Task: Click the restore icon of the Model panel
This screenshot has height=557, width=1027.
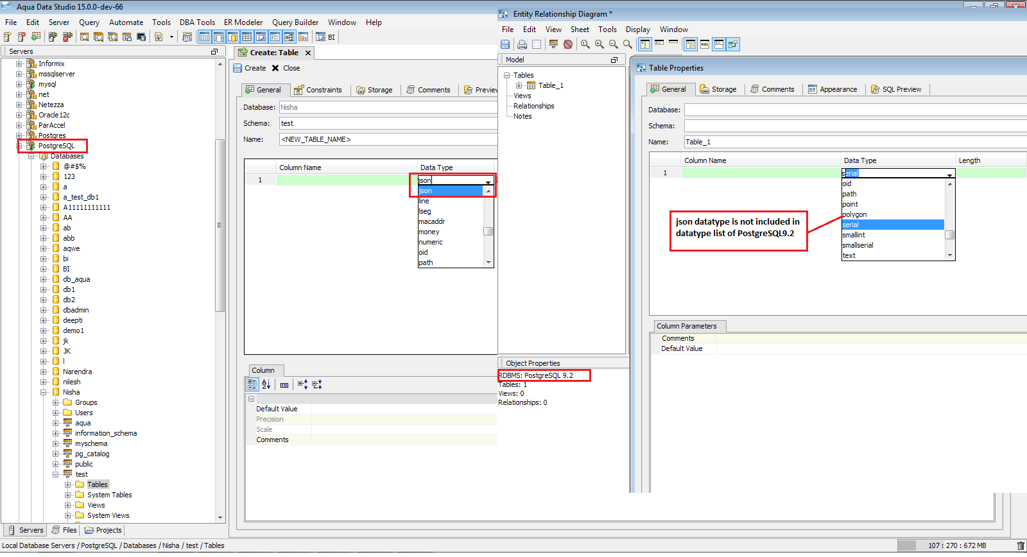Action: (614, 60)
